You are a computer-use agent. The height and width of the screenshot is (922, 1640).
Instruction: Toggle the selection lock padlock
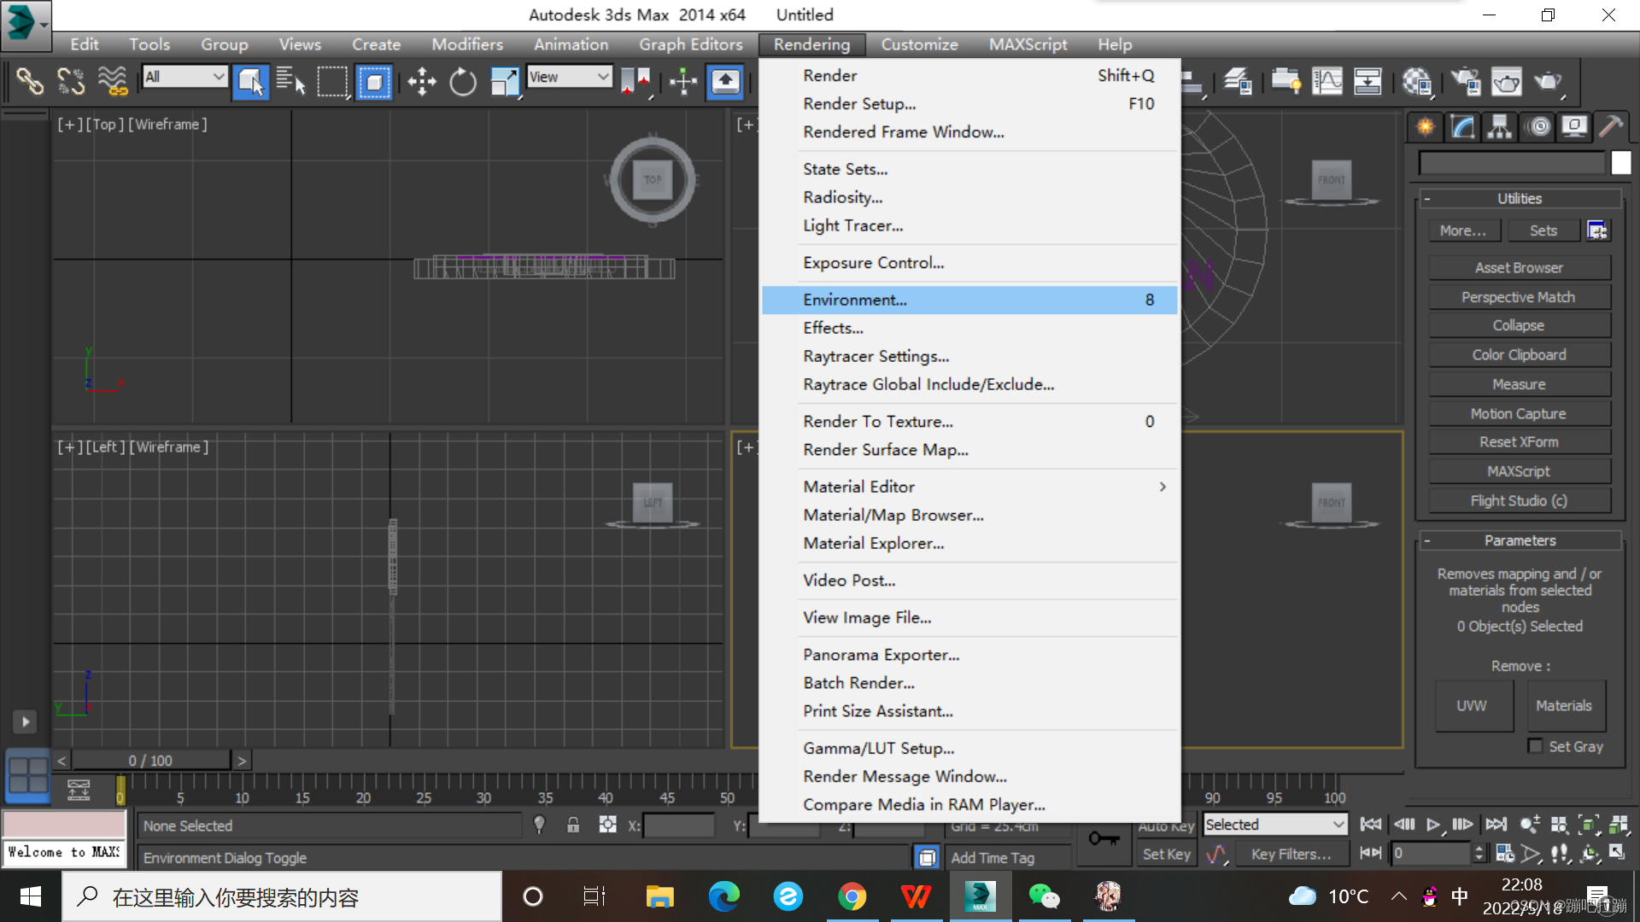click(x=573, y=825)
